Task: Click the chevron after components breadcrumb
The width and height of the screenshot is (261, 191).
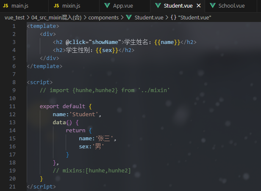Action: pyautogui.click(x=122, y=18)
